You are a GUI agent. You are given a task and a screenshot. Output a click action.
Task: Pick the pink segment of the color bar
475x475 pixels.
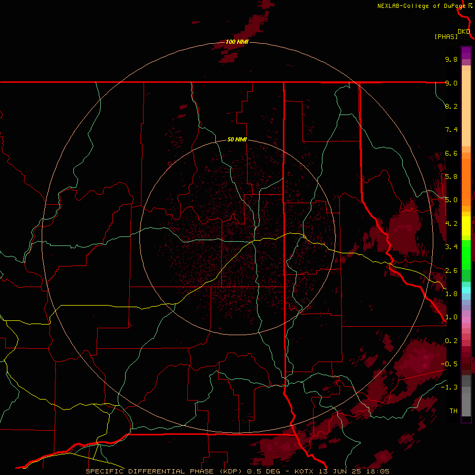pos(466,320)
